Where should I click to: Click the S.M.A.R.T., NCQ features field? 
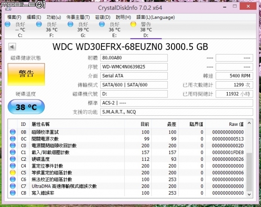177,112
